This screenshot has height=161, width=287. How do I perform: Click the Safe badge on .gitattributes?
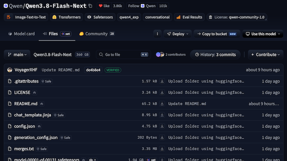[47, 81]
